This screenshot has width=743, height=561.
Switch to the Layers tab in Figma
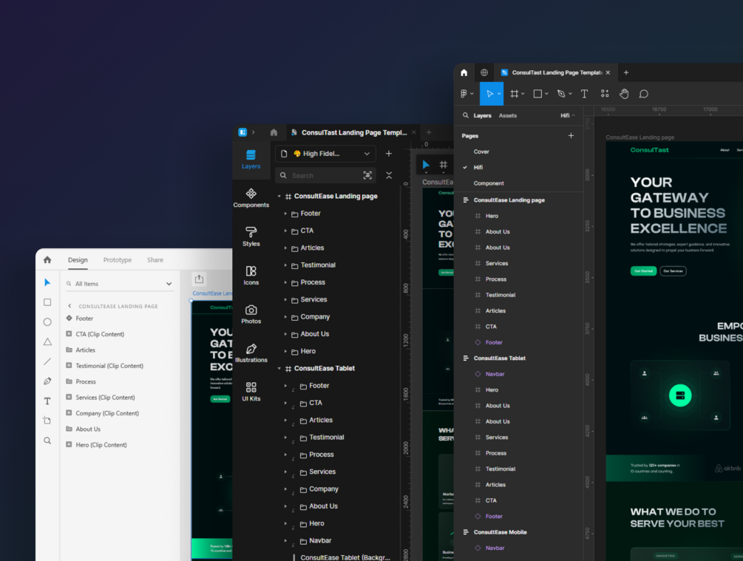pos(482,115)
